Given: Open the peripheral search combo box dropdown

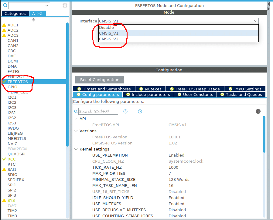Looking at the screenshot, I should click(x=47, y=5).
